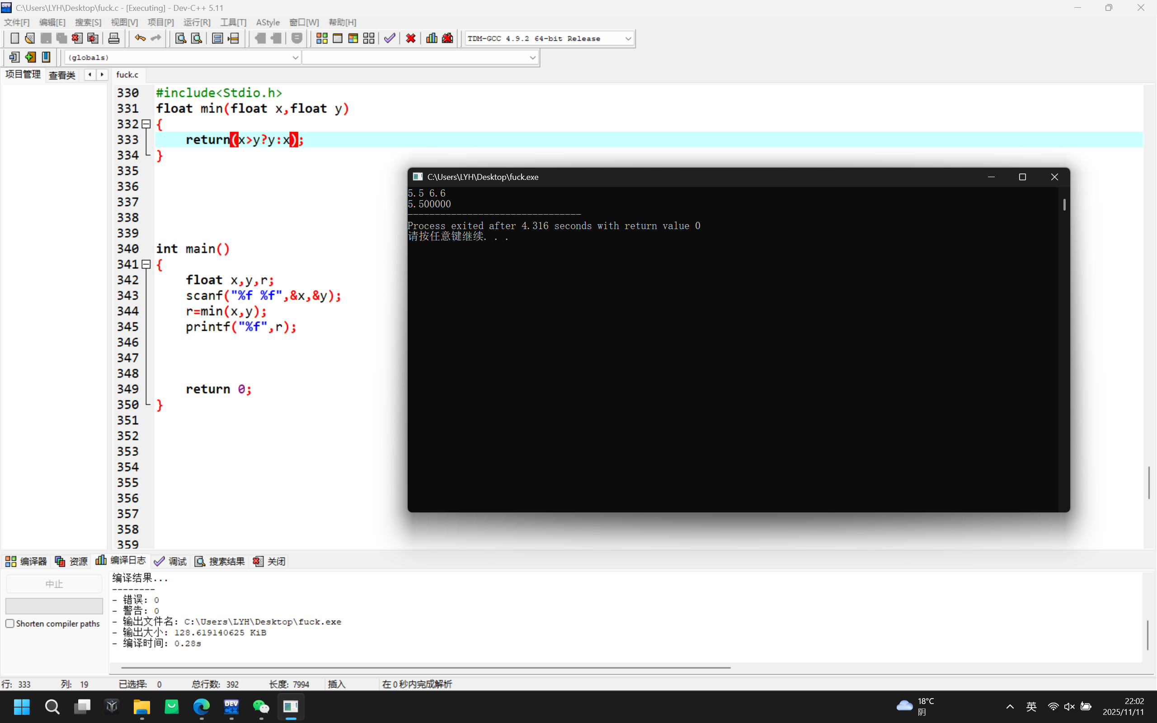Click the Print toolbar icon
This screenshot has width=1157, height=723.
click(x=114, y=38)
